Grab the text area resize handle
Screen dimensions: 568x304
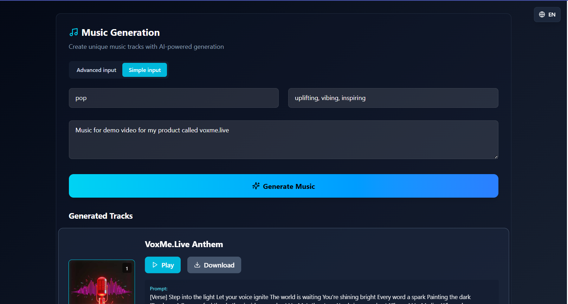496,157
